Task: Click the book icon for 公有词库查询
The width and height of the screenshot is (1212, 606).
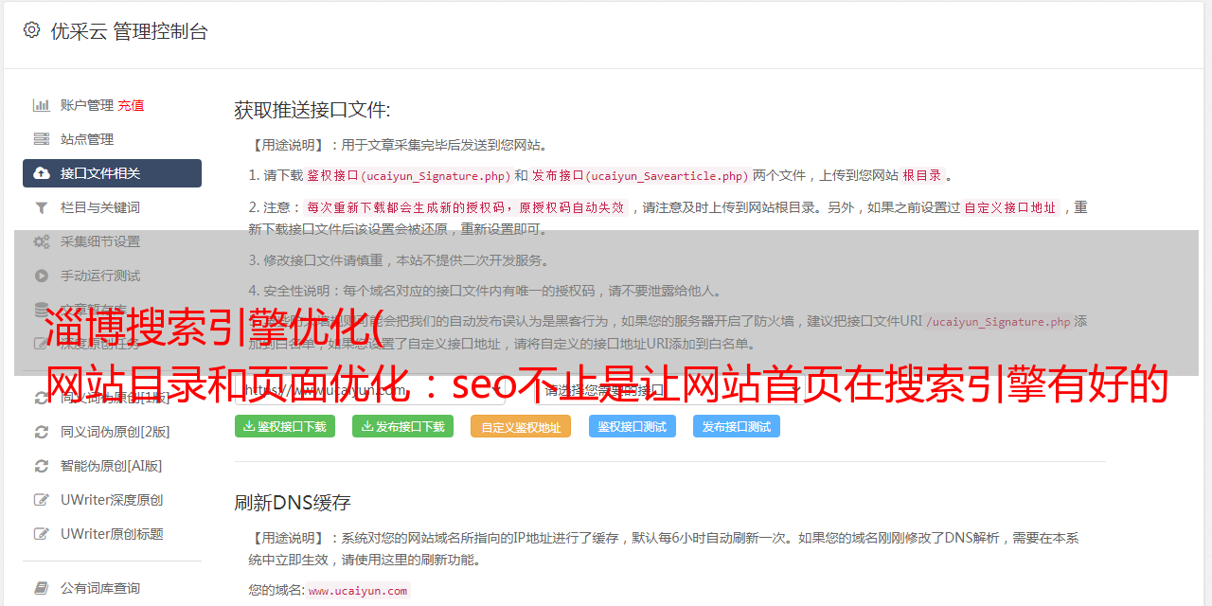Action: coord(42,588)
